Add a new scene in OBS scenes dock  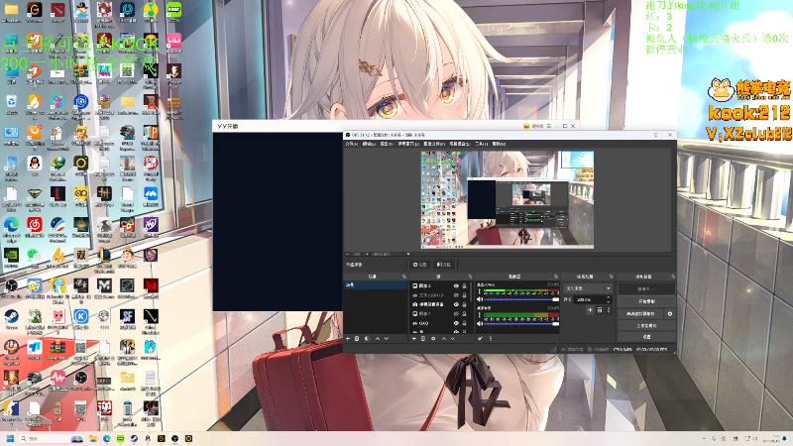point(348,339)
